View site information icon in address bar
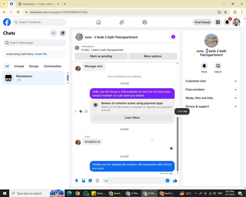246x197 pixels. 26,12
